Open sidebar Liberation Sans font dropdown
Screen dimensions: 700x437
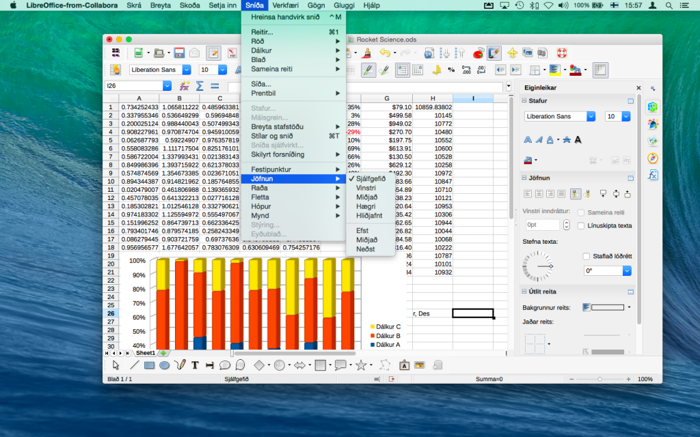click(x=591, y=116)
